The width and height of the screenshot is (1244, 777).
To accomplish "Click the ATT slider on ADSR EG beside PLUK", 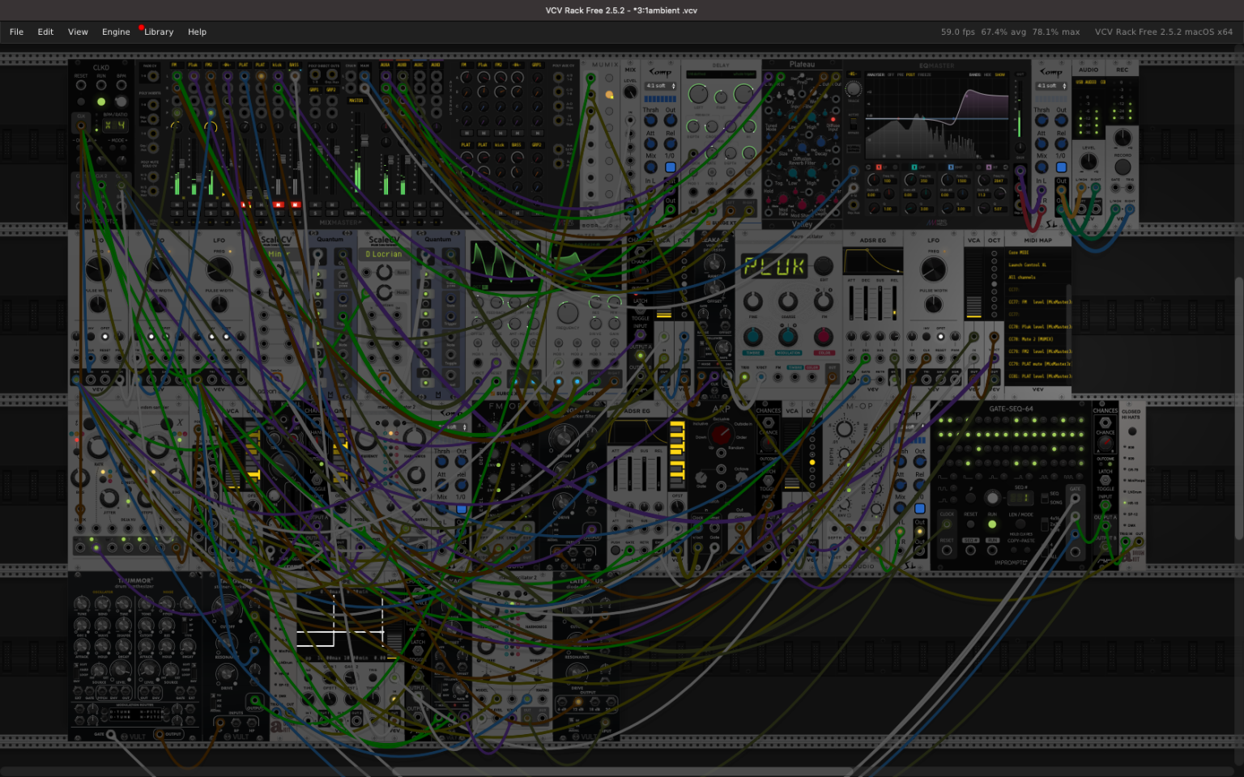I will pyautogui.click(x=851, y=304).
